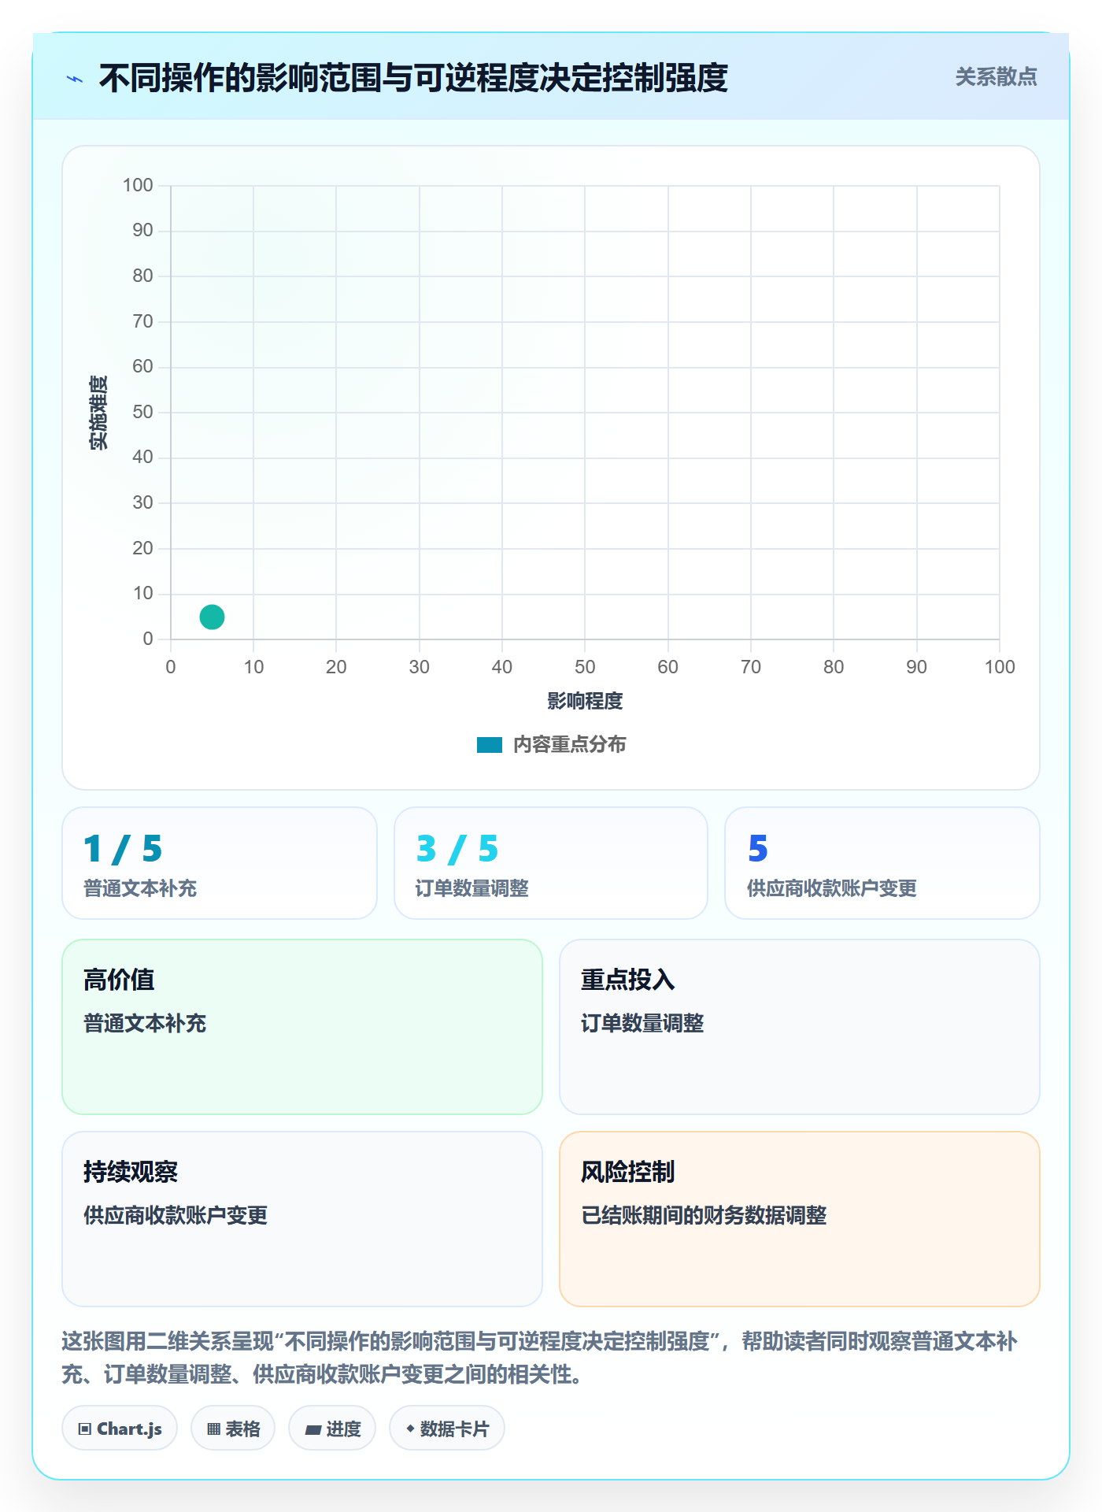
Task: Open the 高价值 quadrant card
Action: pyautogui.click(x=302, y=1027)
